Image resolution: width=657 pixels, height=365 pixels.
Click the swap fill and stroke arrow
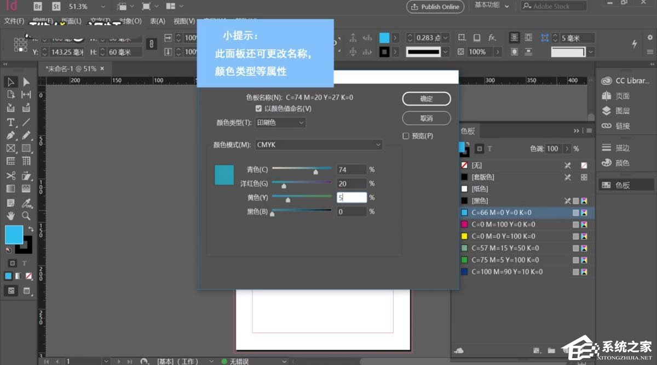[31, 229]
